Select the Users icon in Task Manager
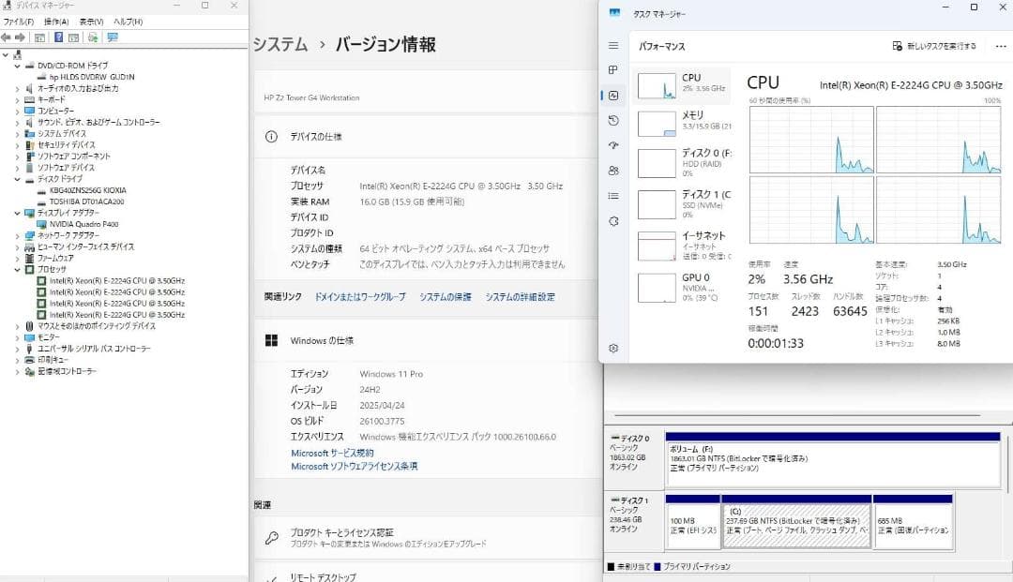Viewport: 1013px width, 582px height. [x=612, y=170]
